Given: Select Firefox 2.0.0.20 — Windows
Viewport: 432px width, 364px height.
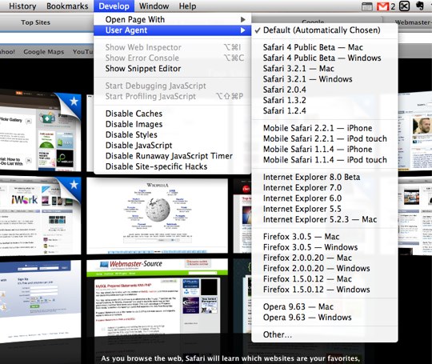Looking at the screenshot, I should coord(325,268).
